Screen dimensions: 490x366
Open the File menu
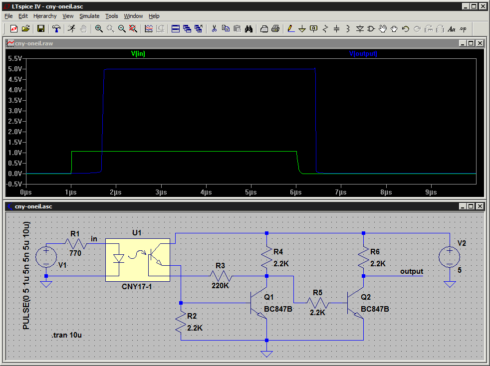tap(9, 16)
